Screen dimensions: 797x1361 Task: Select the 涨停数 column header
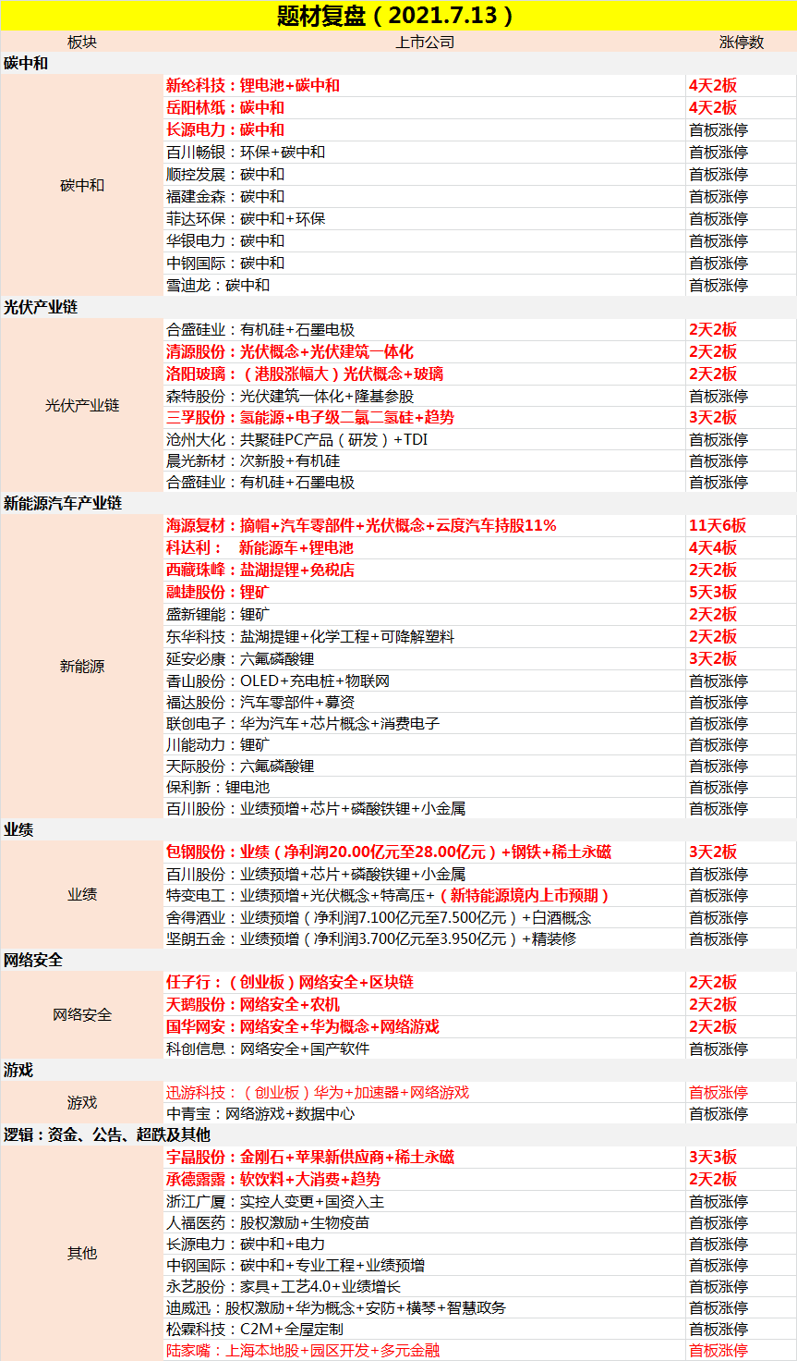742,43
